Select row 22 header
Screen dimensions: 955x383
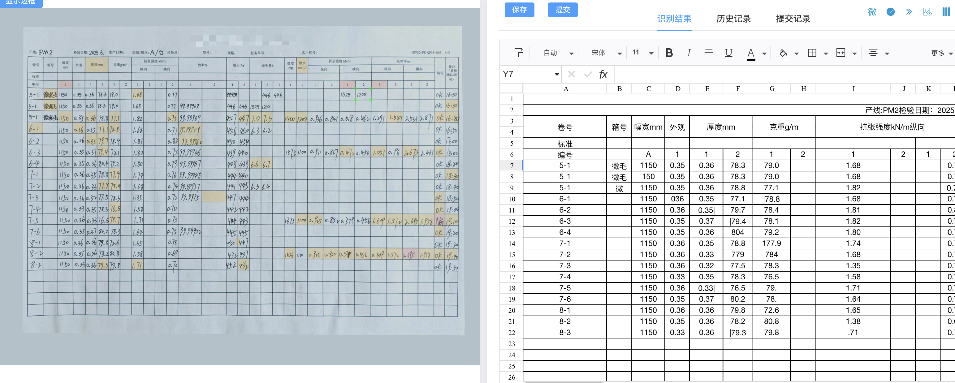[x=512, y=333]
